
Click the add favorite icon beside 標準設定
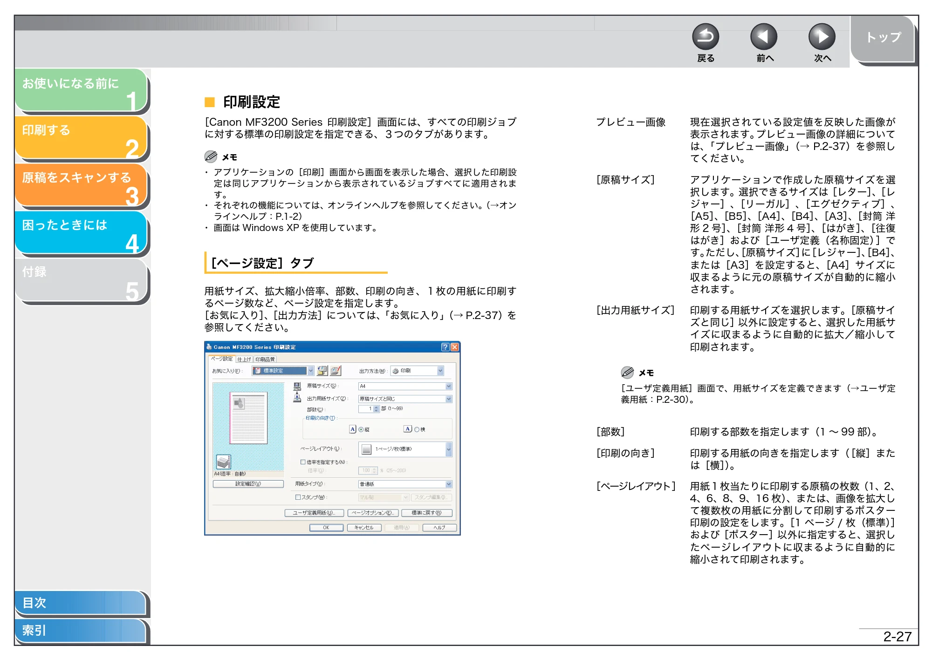point(322,371)
